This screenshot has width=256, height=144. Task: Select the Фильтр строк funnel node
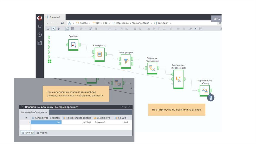[126, 61]
